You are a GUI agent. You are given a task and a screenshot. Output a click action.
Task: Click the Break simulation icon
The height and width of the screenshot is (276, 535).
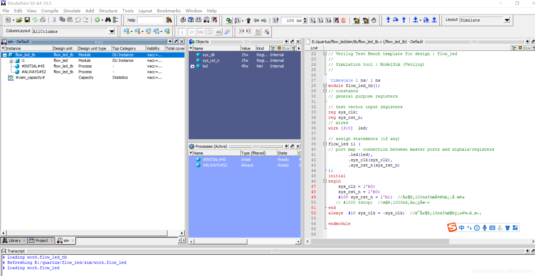[336, 20]
